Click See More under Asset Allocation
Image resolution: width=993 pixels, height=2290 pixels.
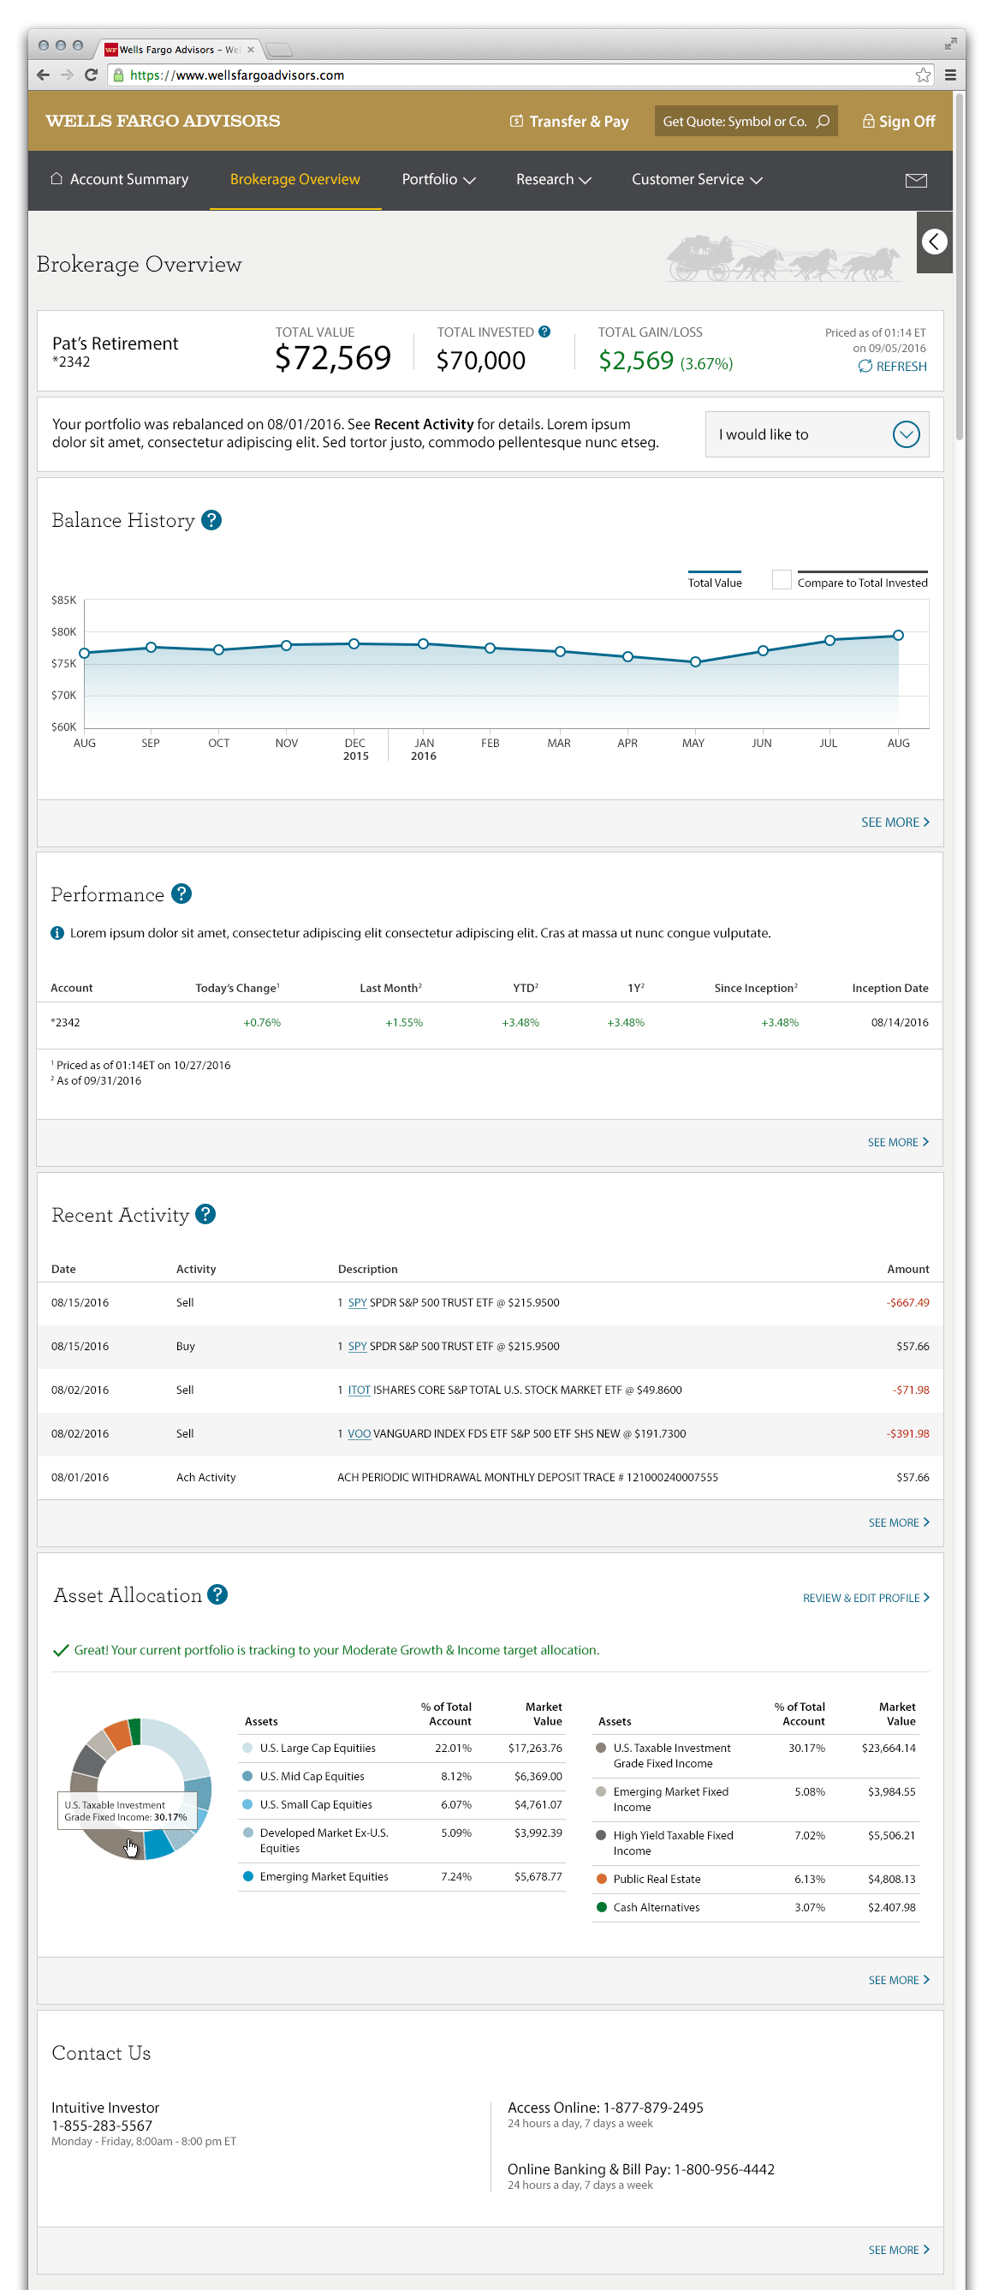point(899,1980)
